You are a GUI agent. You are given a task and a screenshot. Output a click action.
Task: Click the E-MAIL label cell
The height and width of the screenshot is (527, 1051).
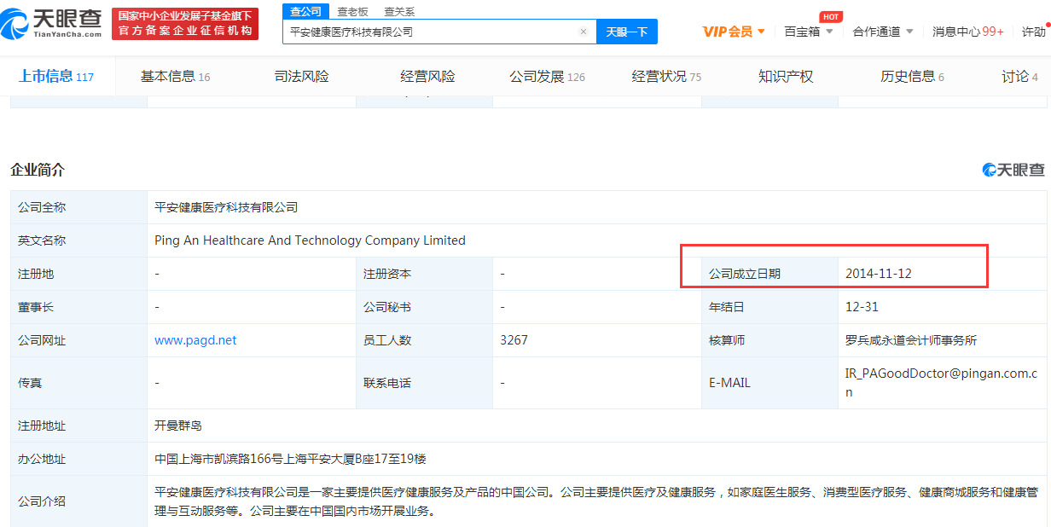click(x=769, y=383)
